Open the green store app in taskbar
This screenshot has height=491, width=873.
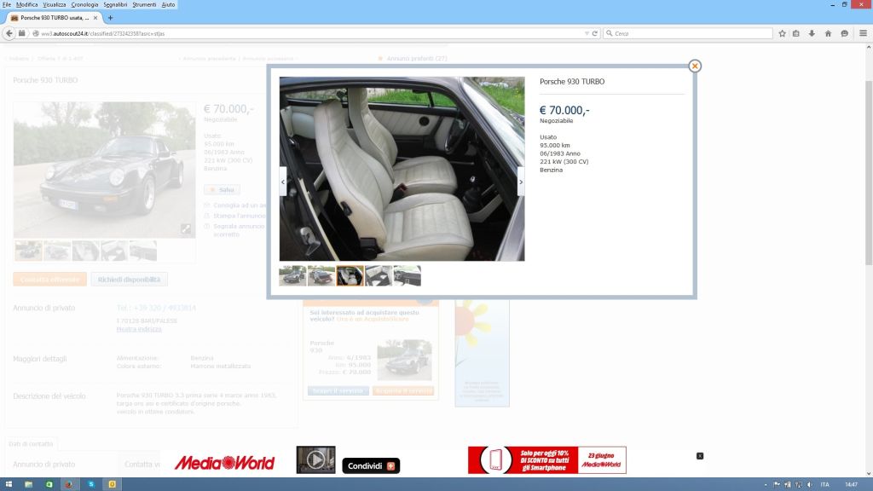coord(49,484)
